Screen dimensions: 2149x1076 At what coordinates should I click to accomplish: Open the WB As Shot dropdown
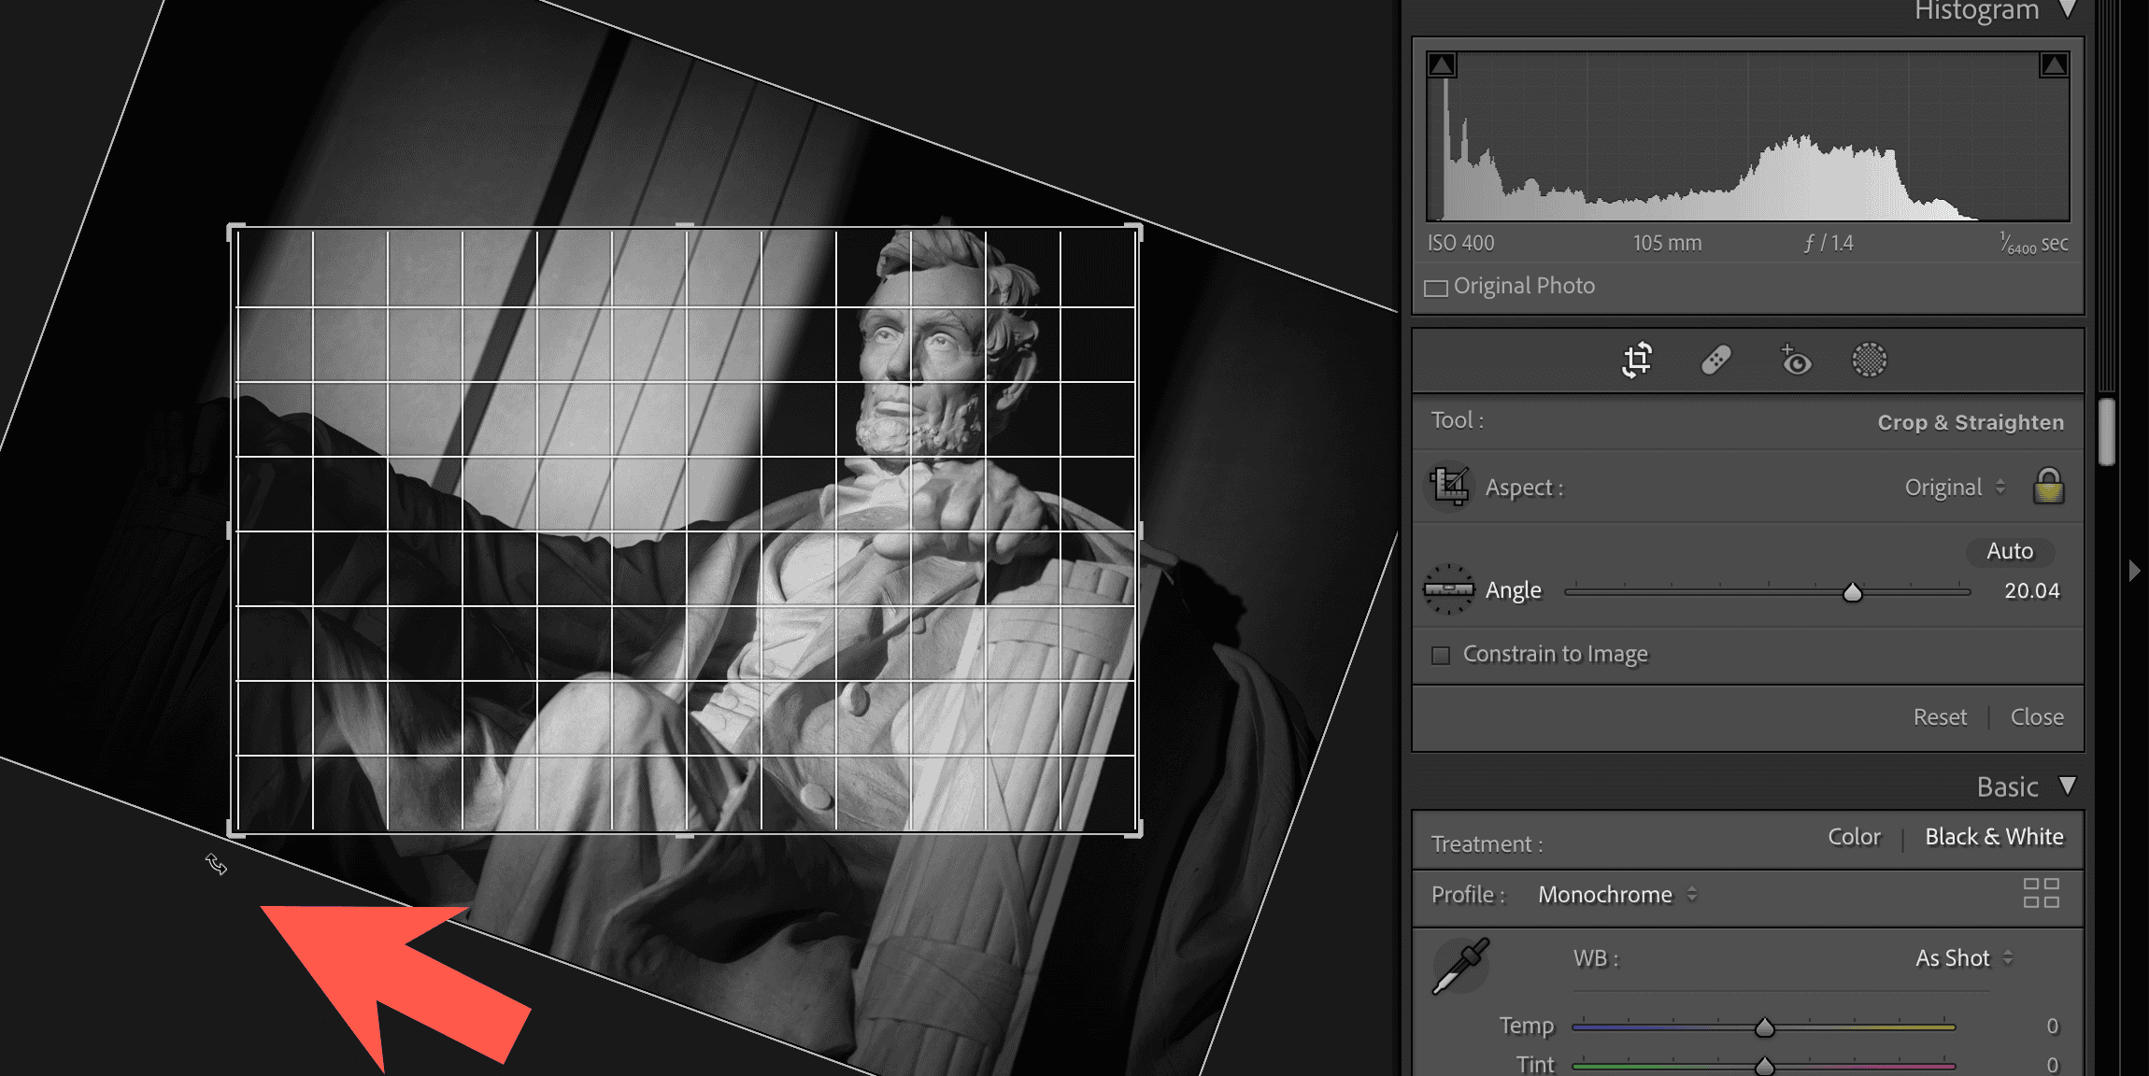1964,958
